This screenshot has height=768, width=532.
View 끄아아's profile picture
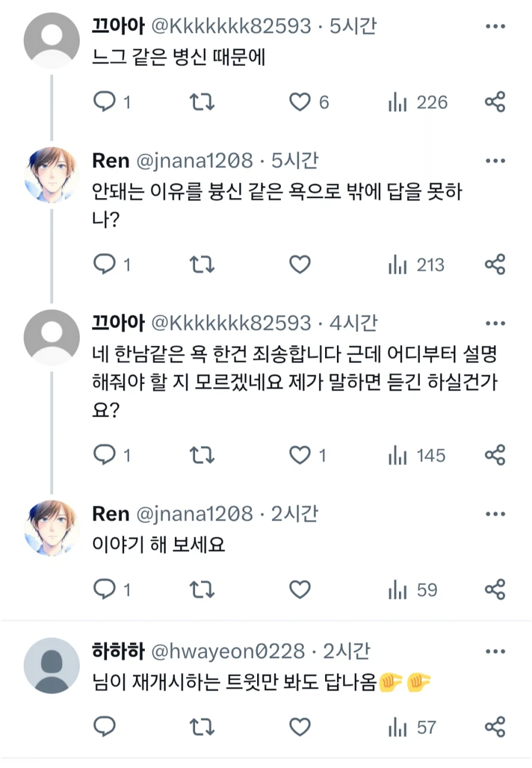(51, 40)
